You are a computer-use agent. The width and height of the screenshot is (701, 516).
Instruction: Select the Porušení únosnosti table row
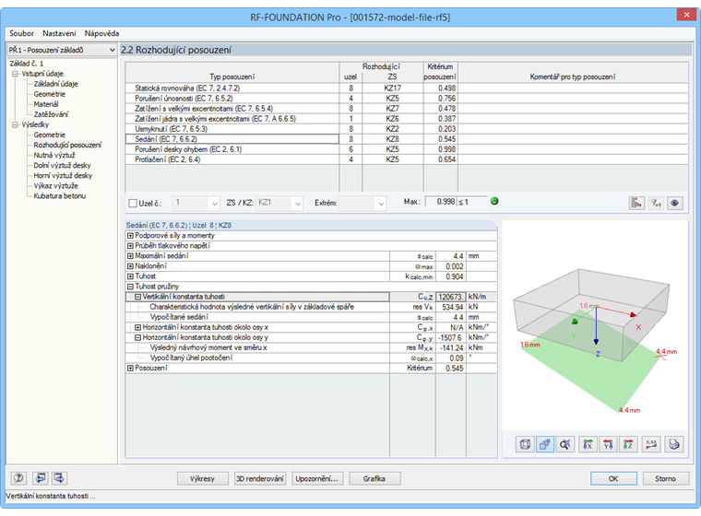tap(407, 99)
